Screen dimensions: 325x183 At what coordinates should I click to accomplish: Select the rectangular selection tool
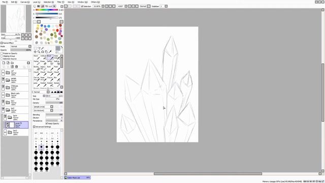pyautogui.click(x=35, y=48)
